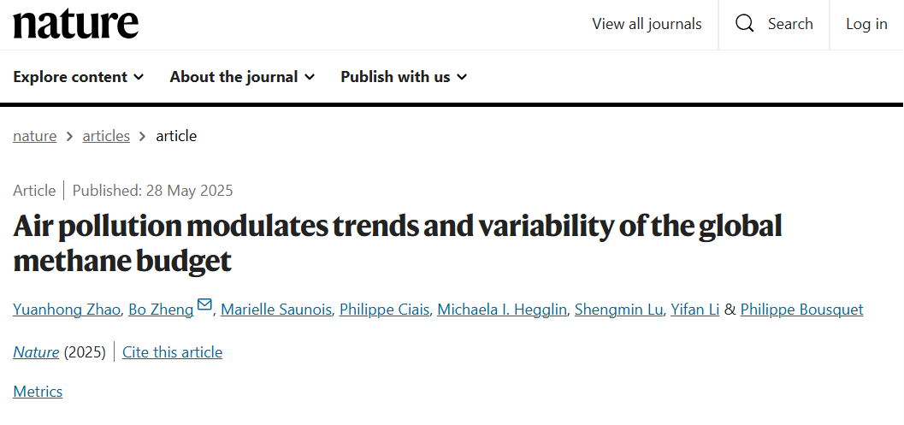904x425 pixels.
Task: Go to nature breadcrumb link
Action: pyautogui.click(x=34, y=136)
